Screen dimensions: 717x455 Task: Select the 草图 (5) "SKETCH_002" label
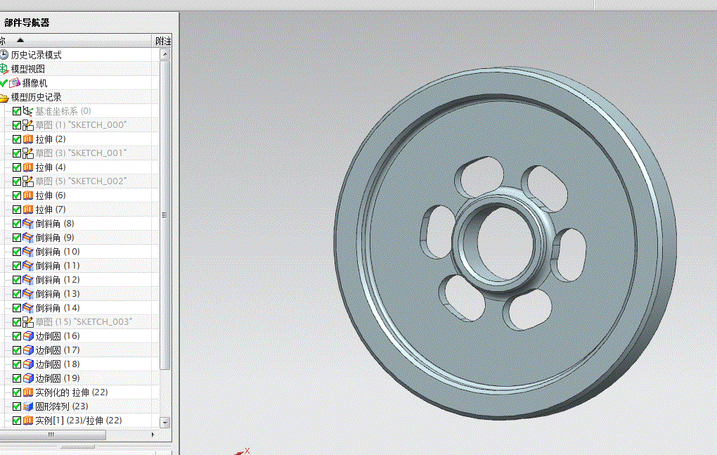click(x=81, y=181)
